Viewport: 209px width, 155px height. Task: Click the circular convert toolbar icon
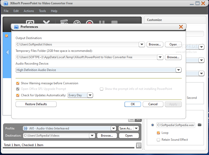pos(77,22)
